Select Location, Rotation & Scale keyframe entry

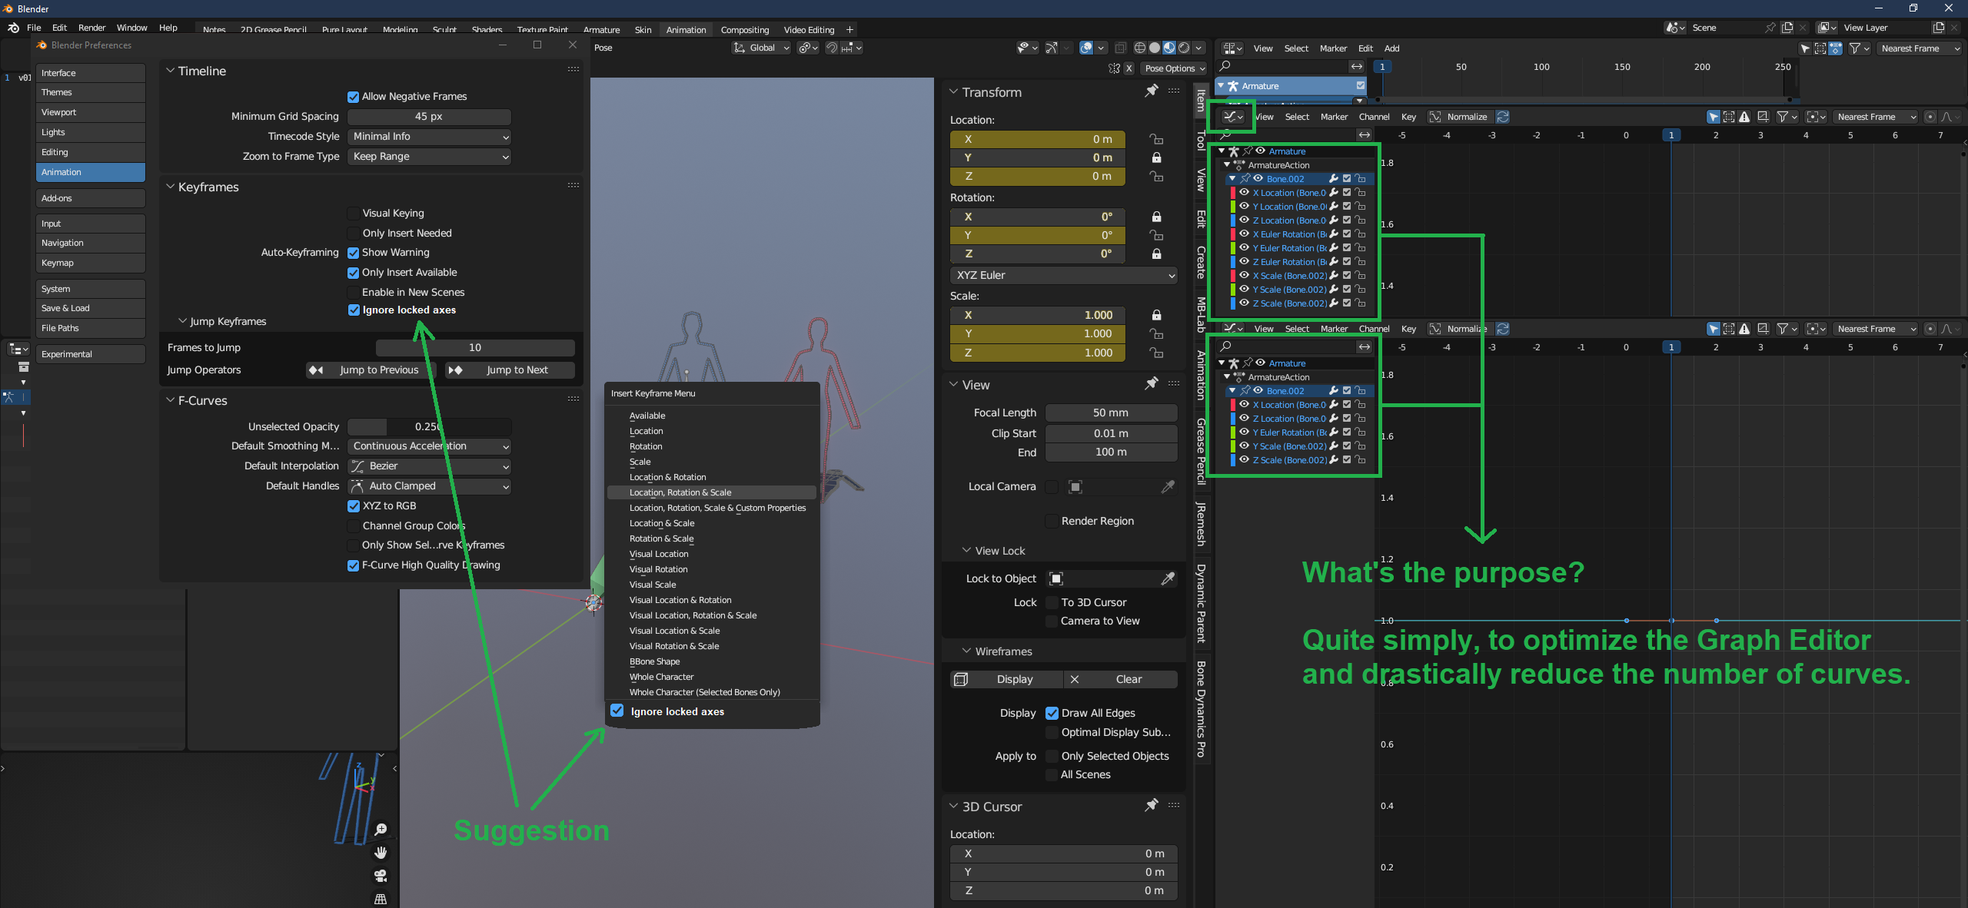tap(711, 492)
